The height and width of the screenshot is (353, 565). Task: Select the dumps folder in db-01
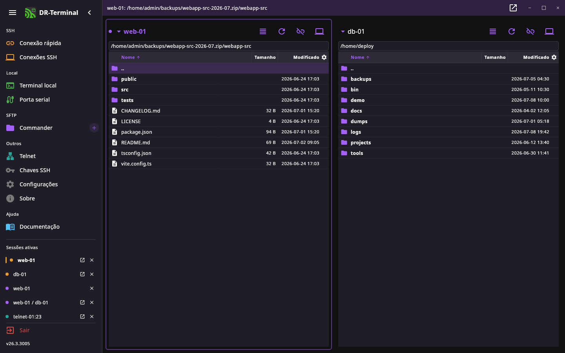click(448, 121)
